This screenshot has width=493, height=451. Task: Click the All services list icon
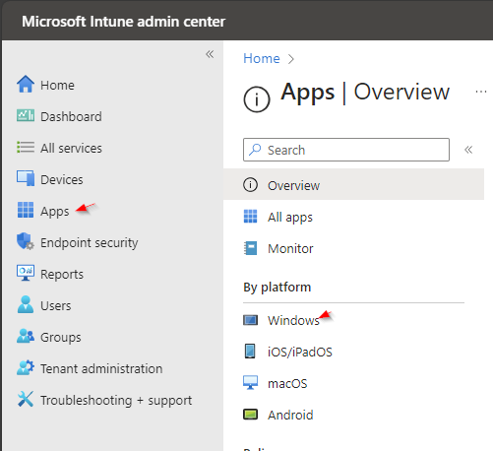26,147
